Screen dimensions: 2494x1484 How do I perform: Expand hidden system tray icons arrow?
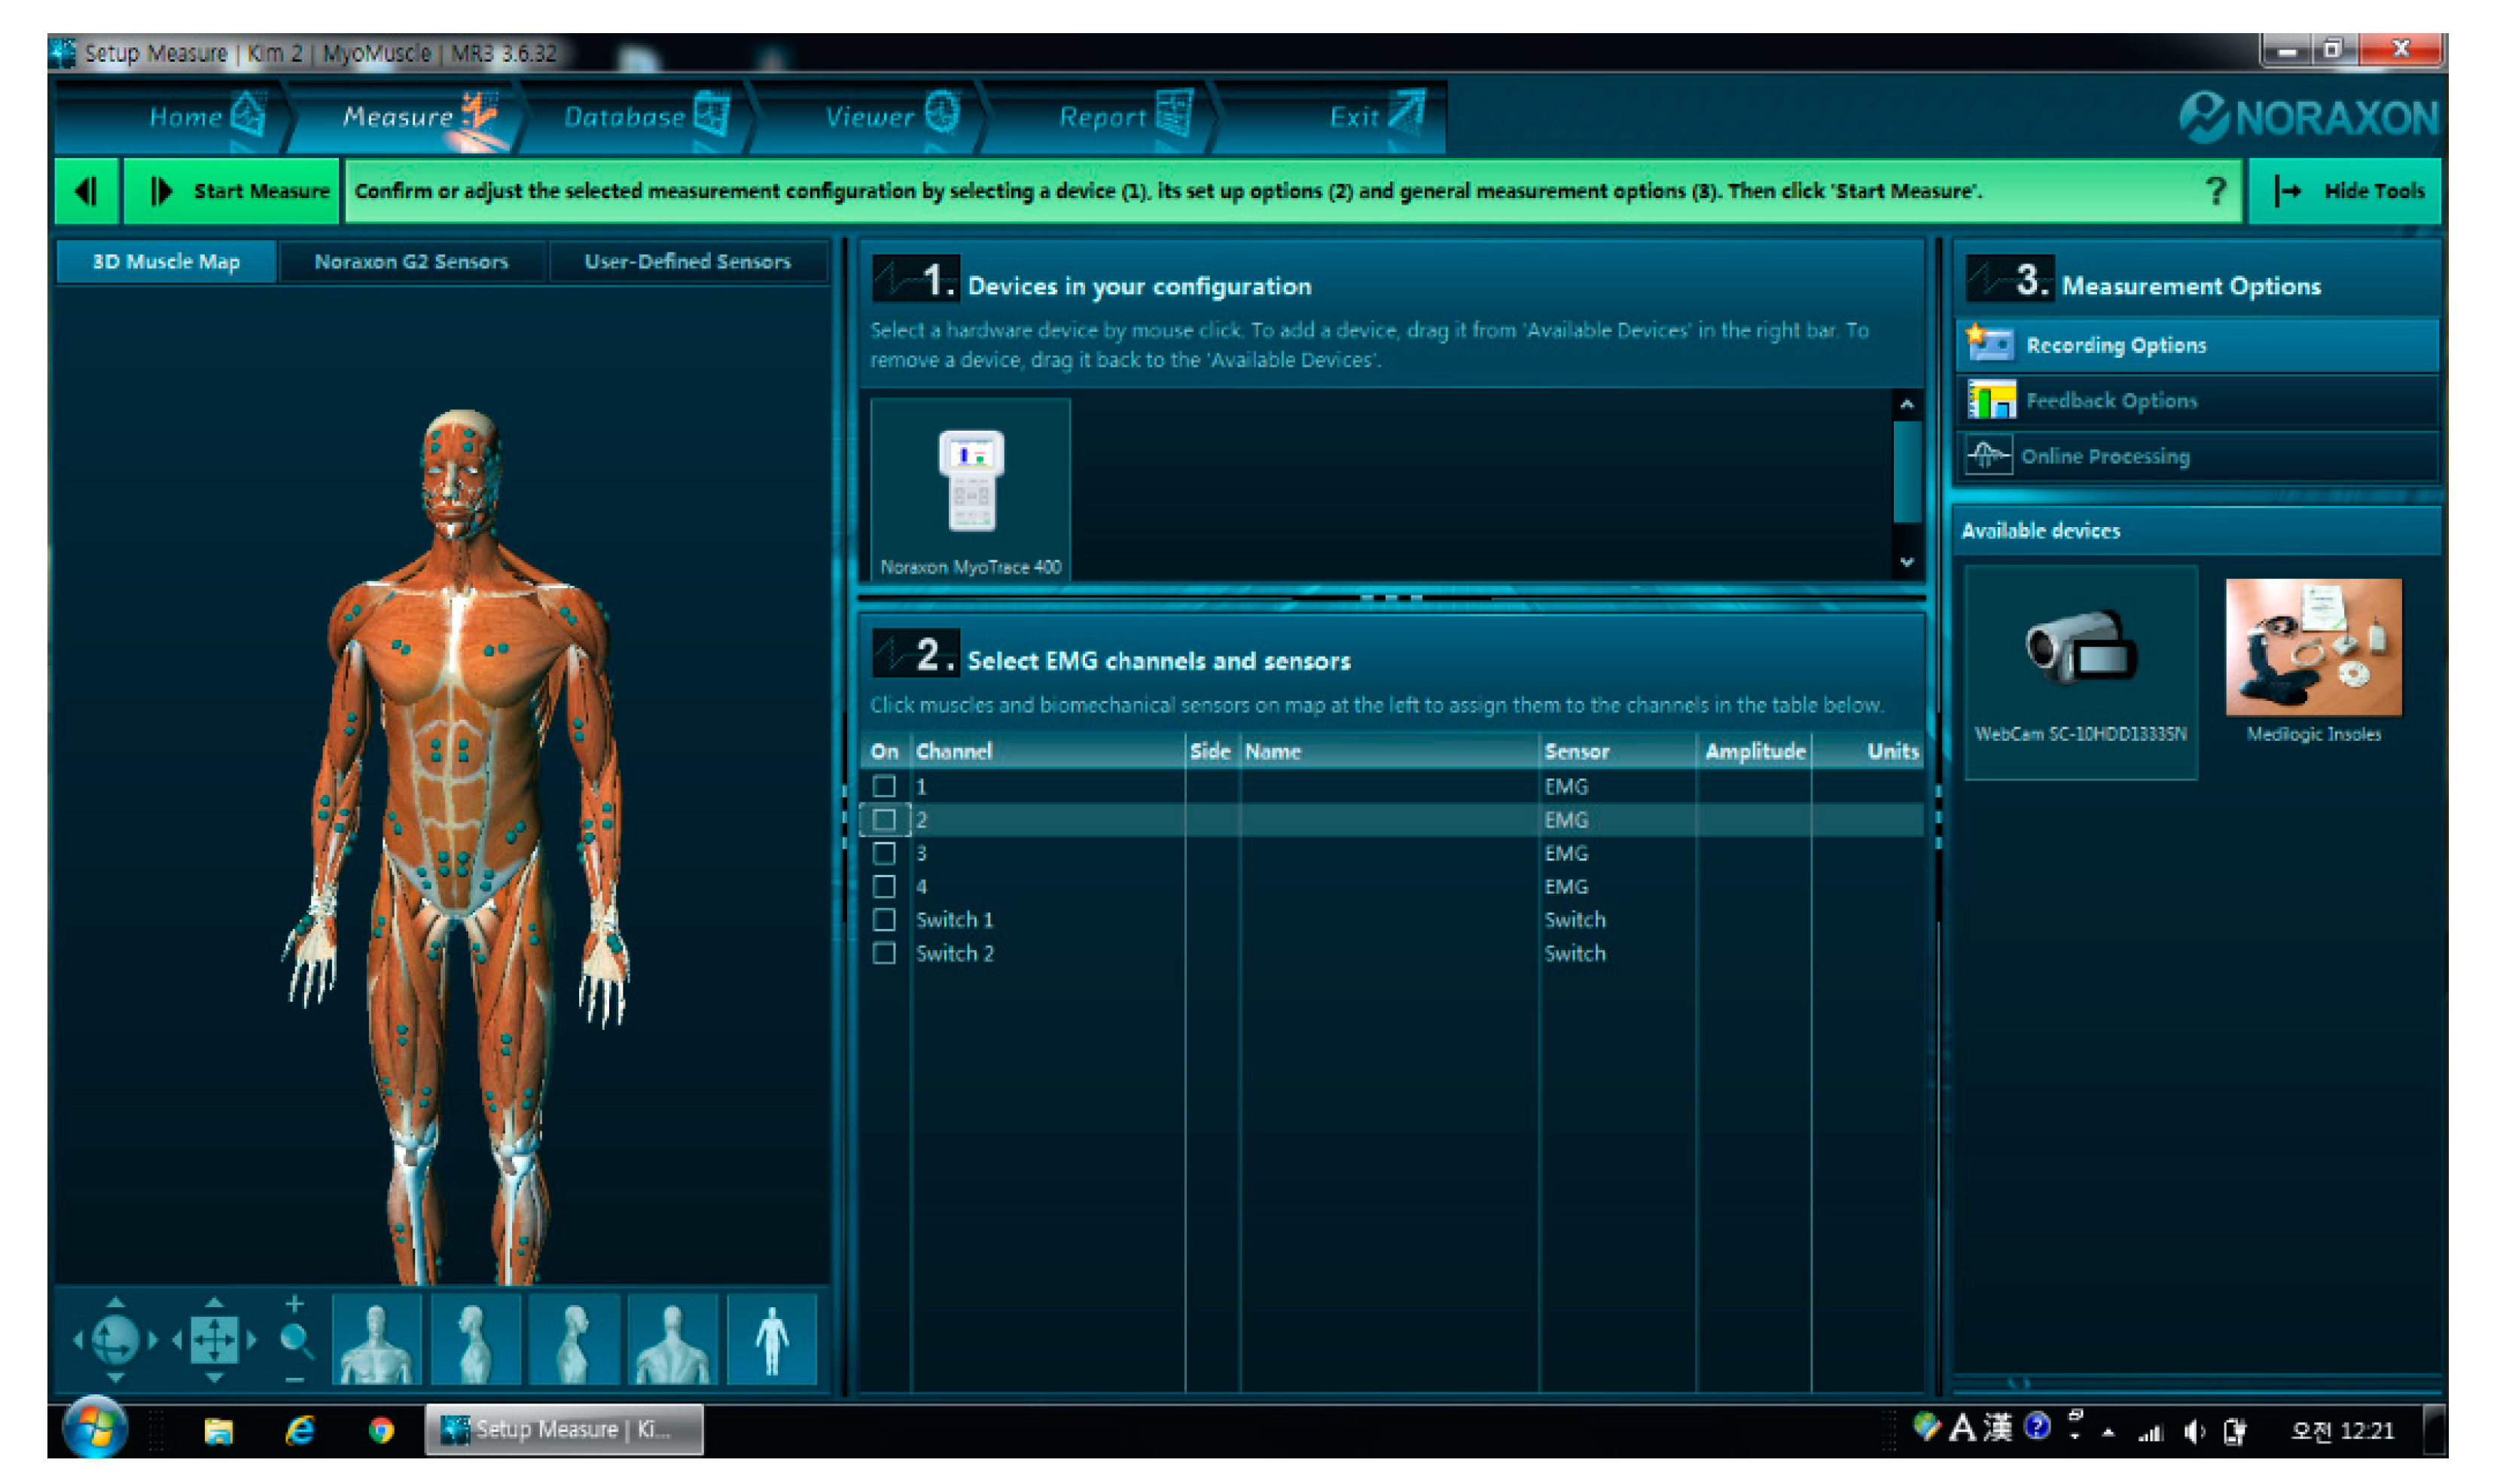2108,1432
